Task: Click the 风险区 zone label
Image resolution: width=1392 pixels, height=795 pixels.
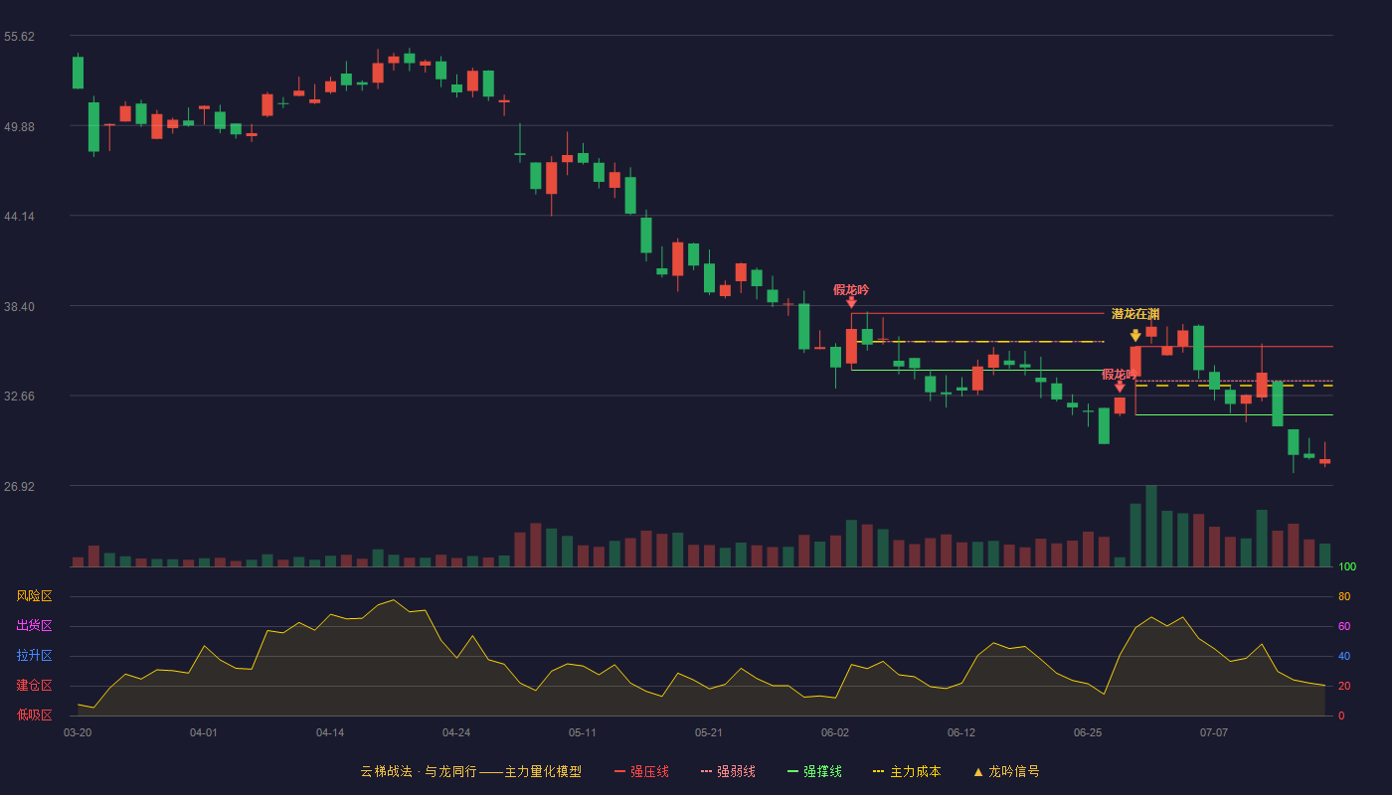Action: click(x=35, y=596)
